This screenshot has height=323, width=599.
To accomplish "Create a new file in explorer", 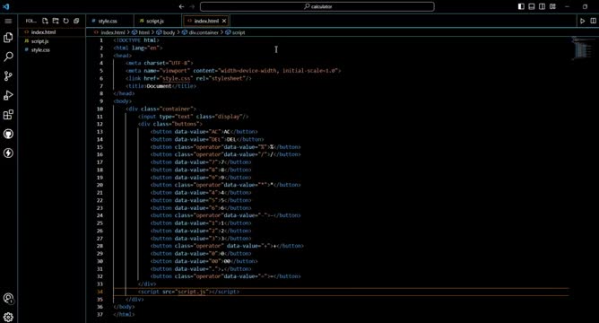I will (45, 21).
